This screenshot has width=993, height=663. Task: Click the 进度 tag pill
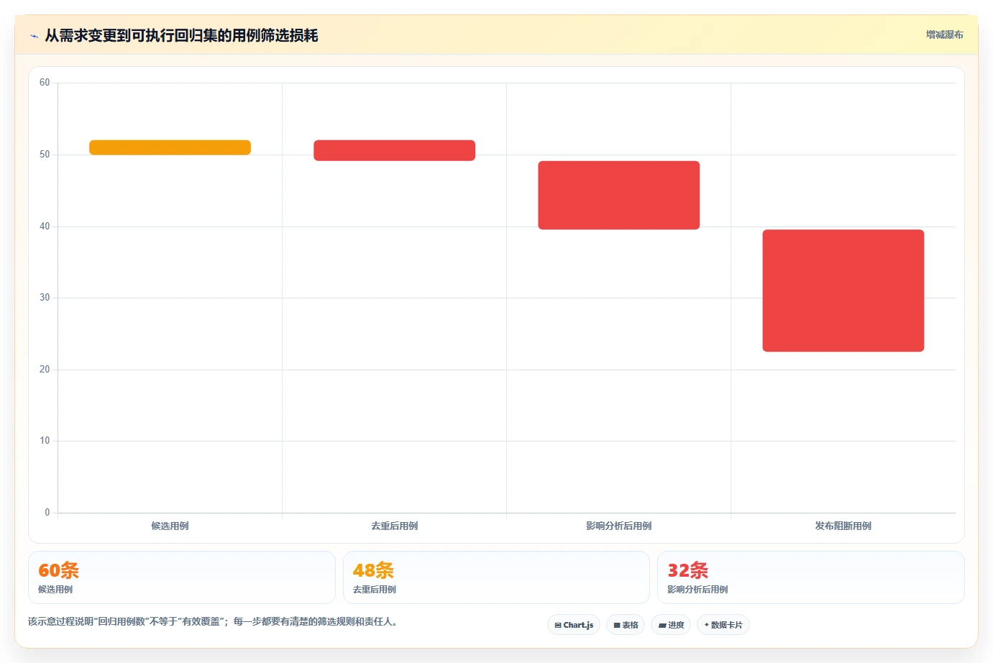[671, 625]
